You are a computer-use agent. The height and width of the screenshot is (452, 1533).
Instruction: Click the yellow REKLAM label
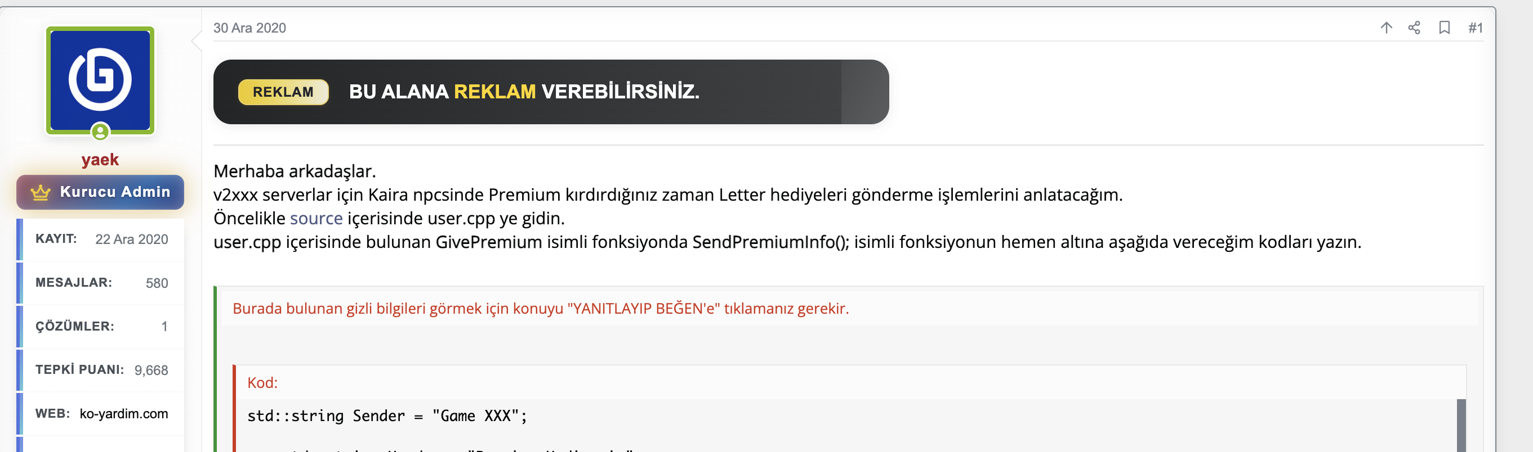pos(283,92)
